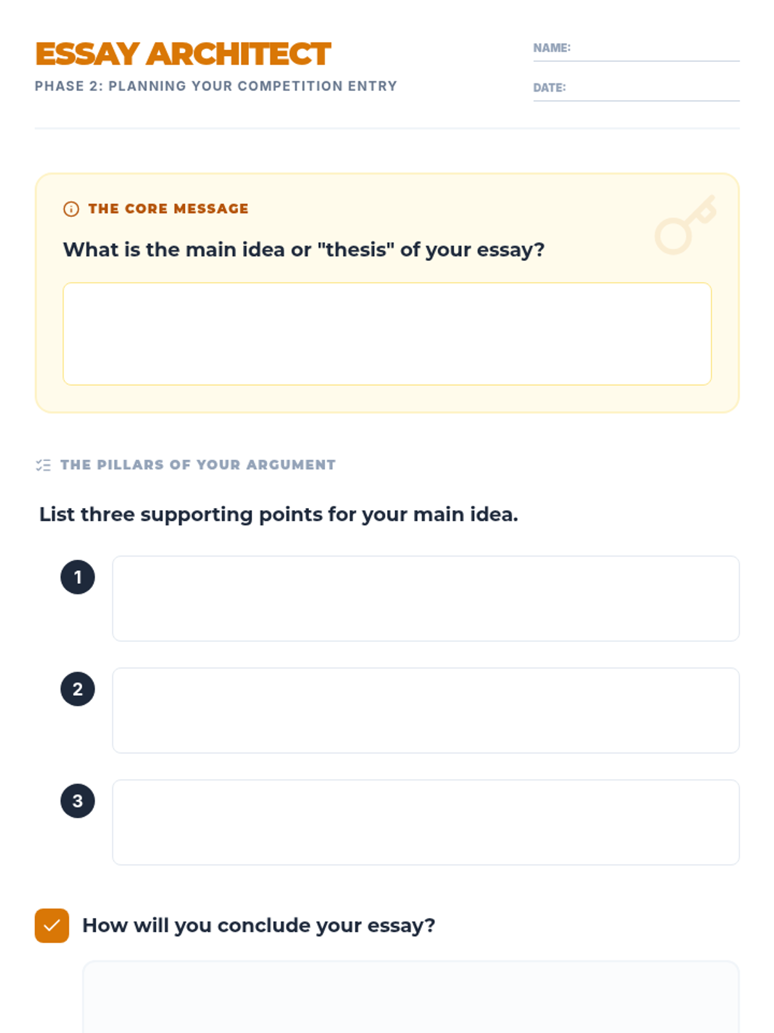Click the 'List three supporting points' prompt
774x1033 pixels.
coord(279,515)
